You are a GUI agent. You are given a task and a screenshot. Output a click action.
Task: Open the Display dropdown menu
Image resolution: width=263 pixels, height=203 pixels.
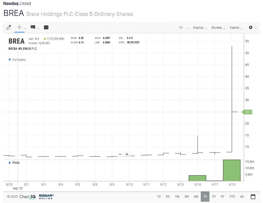pos(200,28)
